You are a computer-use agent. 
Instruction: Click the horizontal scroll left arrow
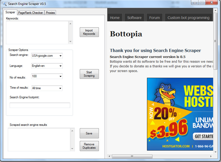click(x=109, y=156)
